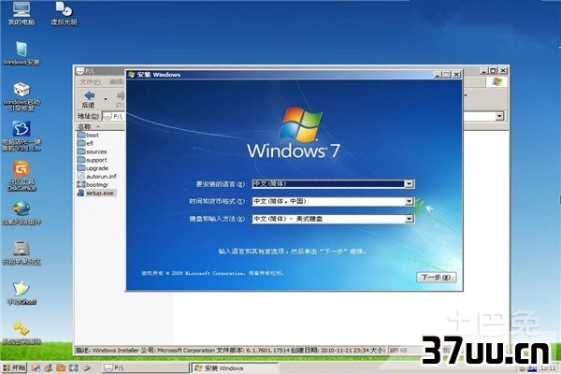Open the 我的电脑 desktop icon
This screenshot has width=561, height=374.
click(x=22, y=14)
